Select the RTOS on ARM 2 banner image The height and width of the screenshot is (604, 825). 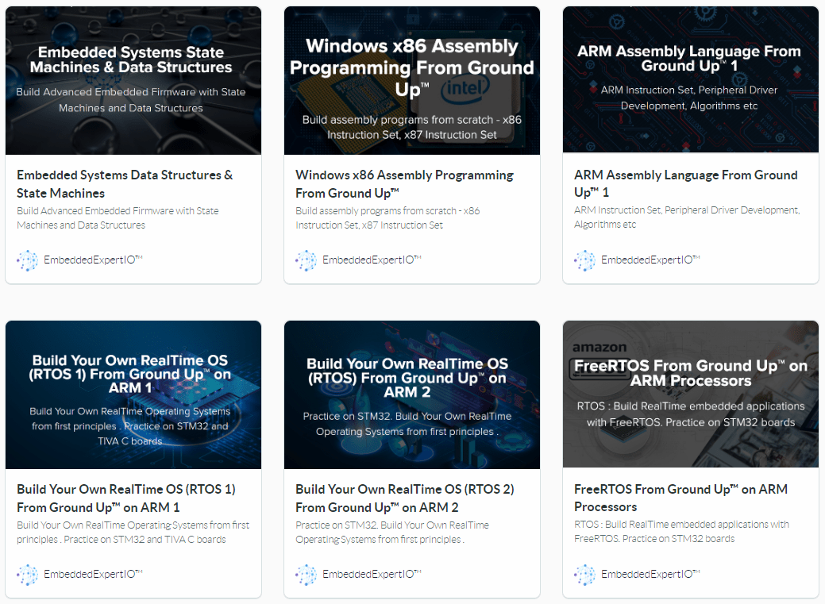(412, 394)
